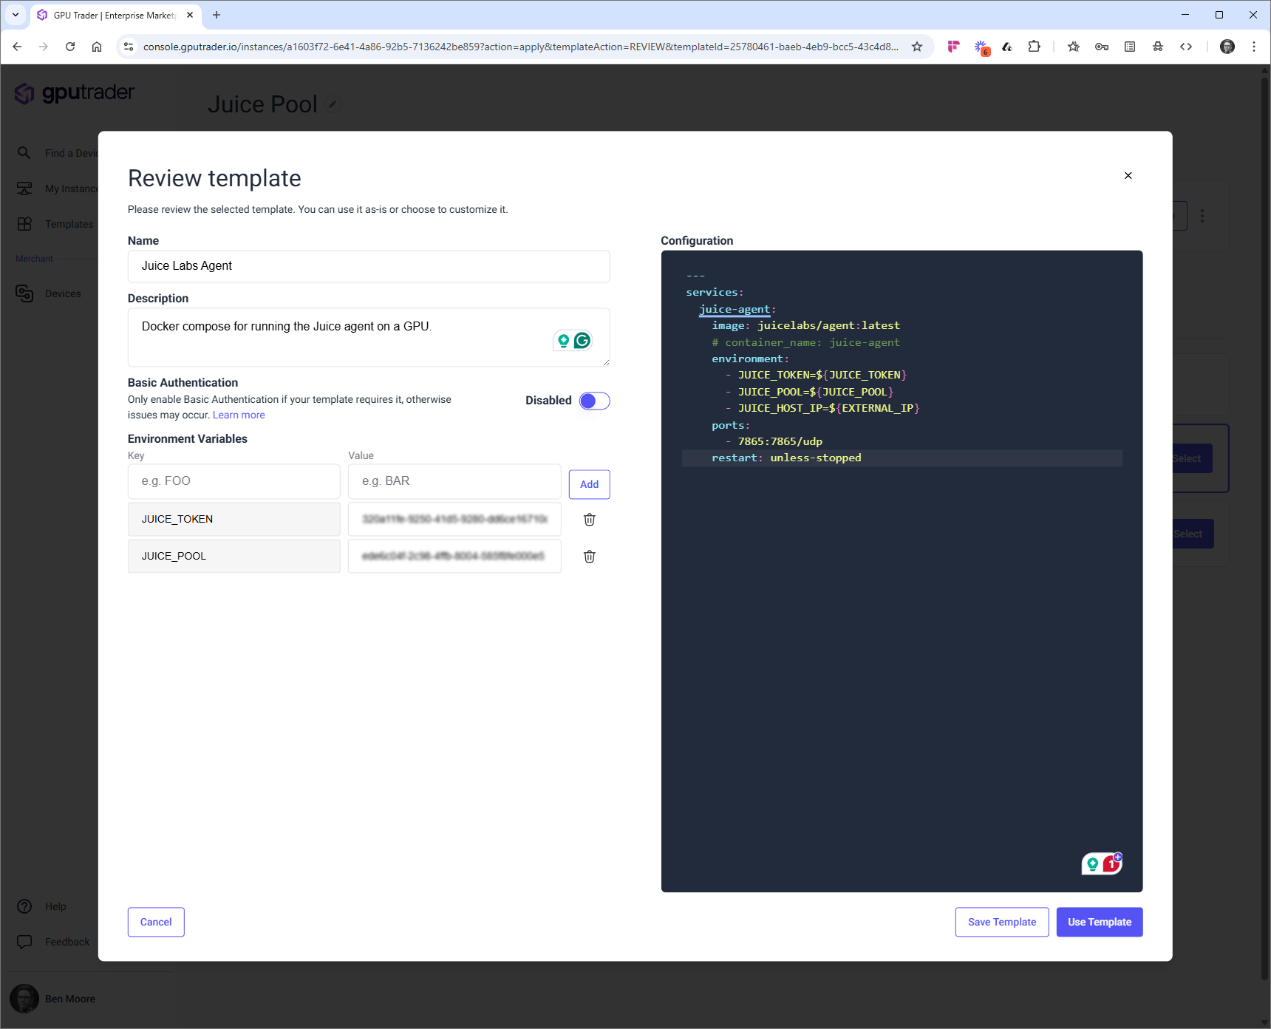Image resolution: width=1271 pixels, height=1029 pixels.
Task: Open Find a Device in the sidebar
Action: [x=56, y=153]
